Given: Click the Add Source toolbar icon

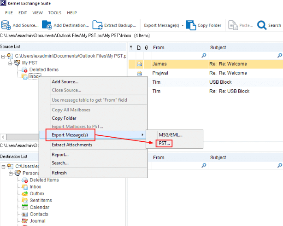Looking at the screenshot, I should click(x=6, y=25).
